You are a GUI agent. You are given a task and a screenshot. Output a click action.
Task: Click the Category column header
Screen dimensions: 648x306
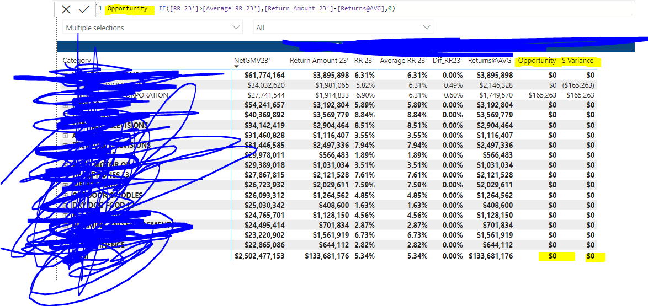pyautogui.click(x=77, y=60)
